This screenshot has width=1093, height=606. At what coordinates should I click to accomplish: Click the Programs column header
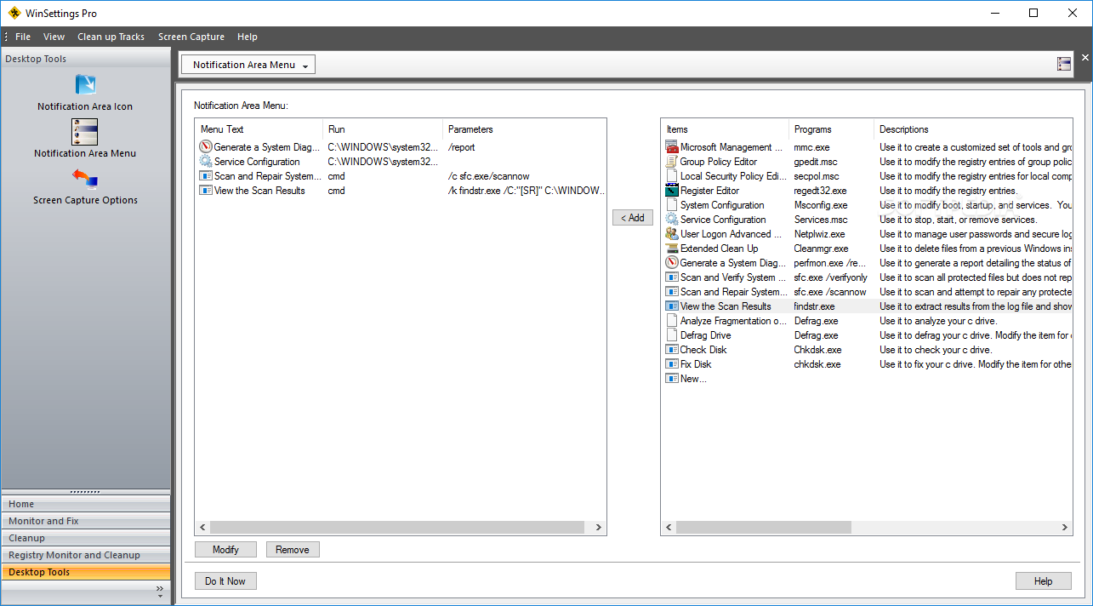point(831,129)
